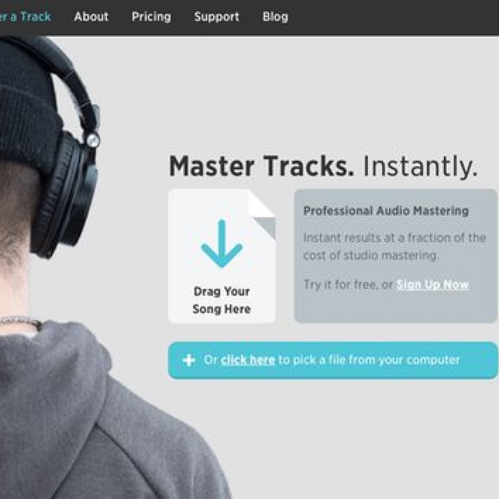Click the 'Instant results' description text
This screenshot has width=499, height=499.
click(395, 247)
